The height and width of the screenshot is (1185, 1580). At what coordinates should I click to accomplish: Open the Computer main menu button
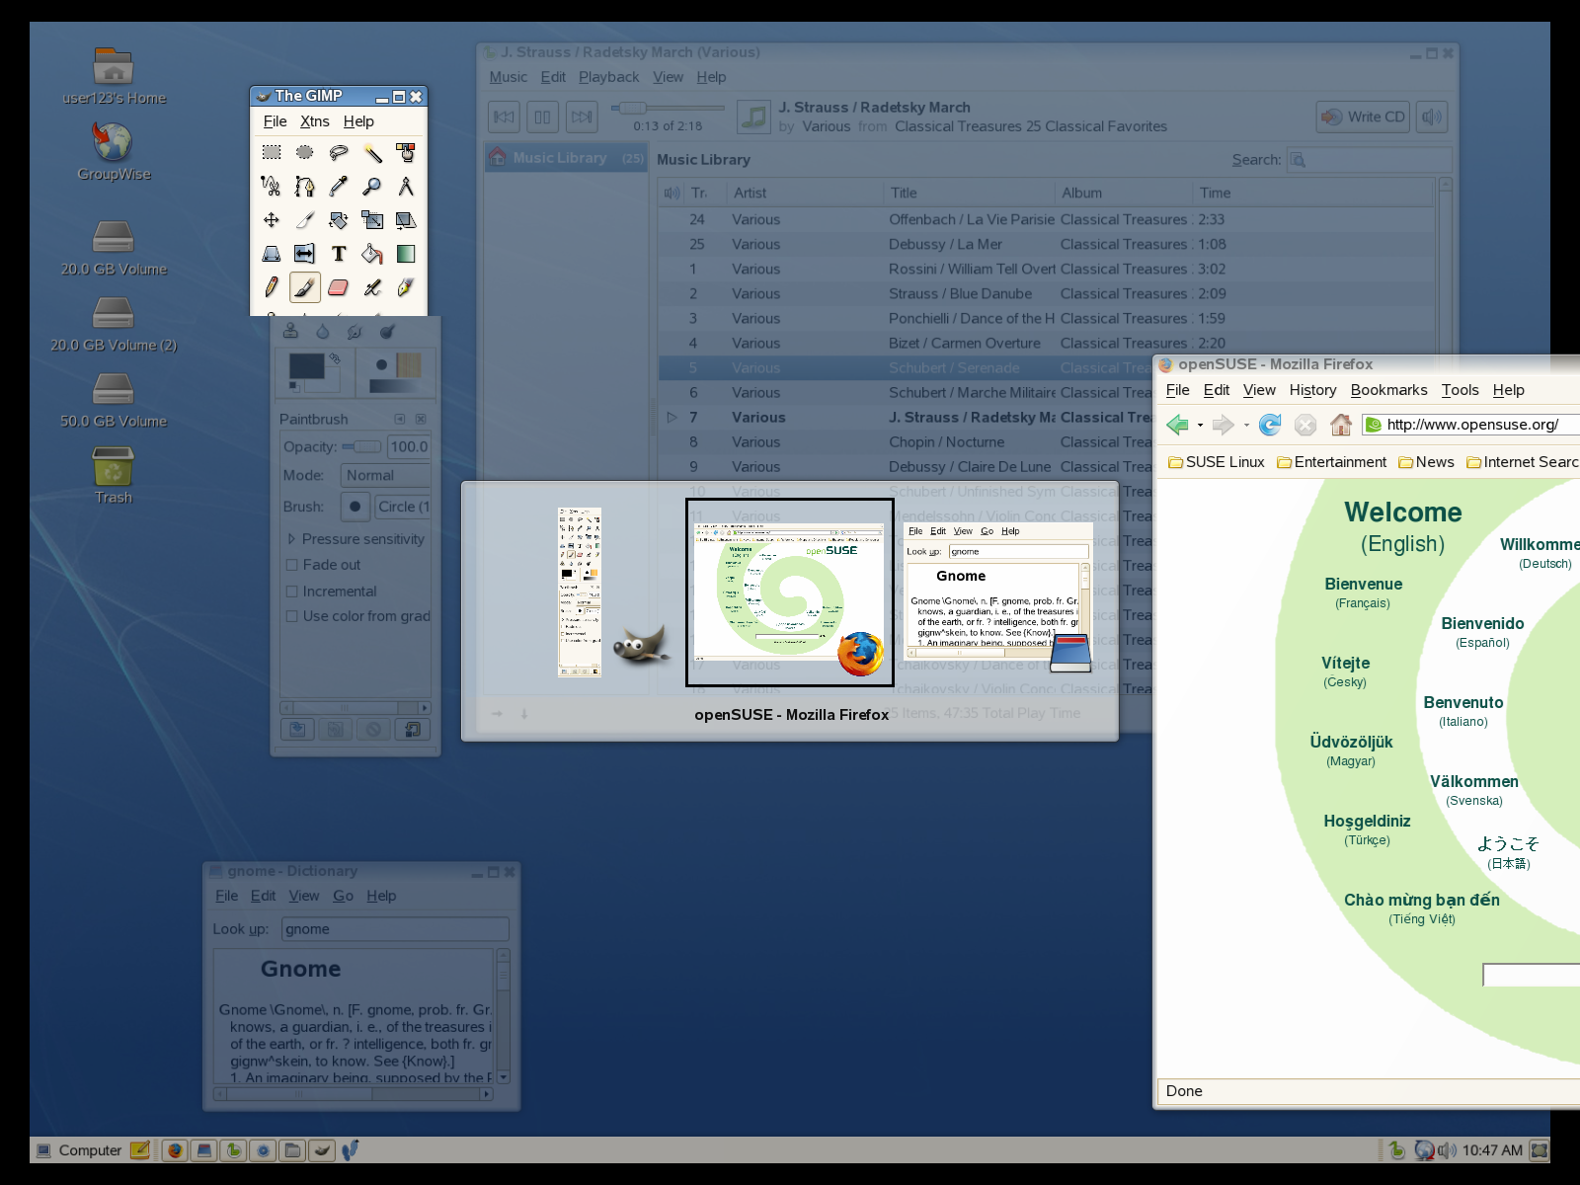point(79,1149)
